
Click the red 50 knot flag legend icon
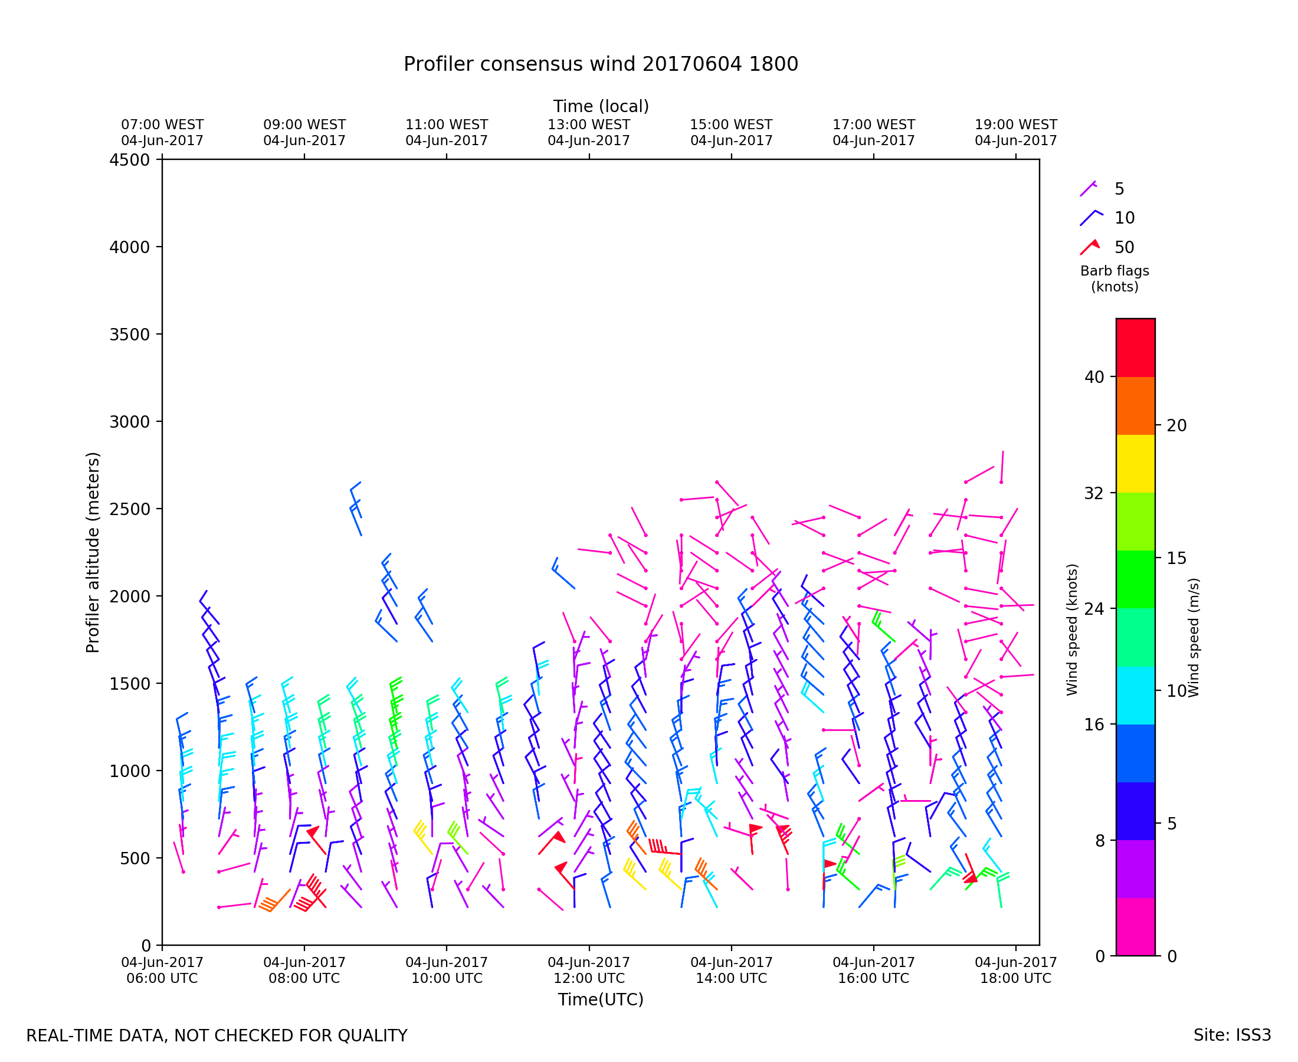(1090, 247)
